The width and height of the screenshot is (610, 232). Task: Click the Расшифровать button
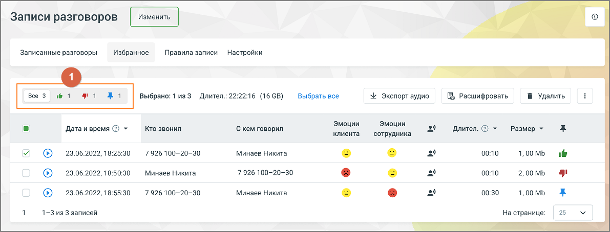click(477, 96)
